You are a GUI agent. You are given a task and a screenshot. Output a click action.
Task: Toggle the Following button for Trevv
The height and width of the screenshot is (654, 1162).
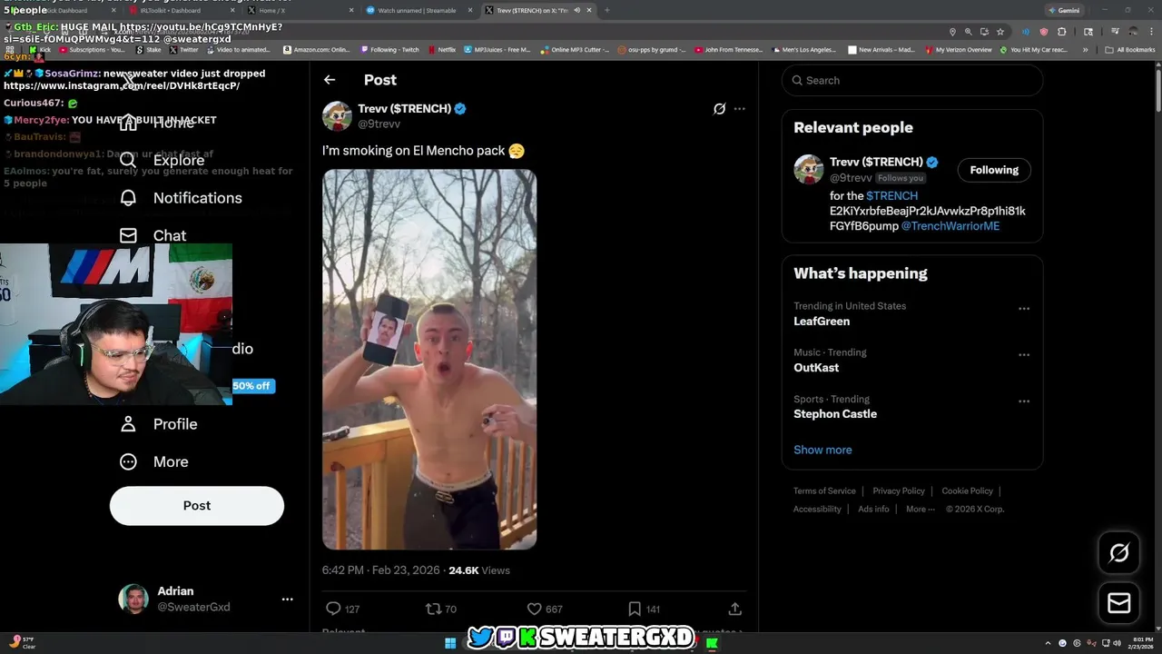tap(994, 170)
